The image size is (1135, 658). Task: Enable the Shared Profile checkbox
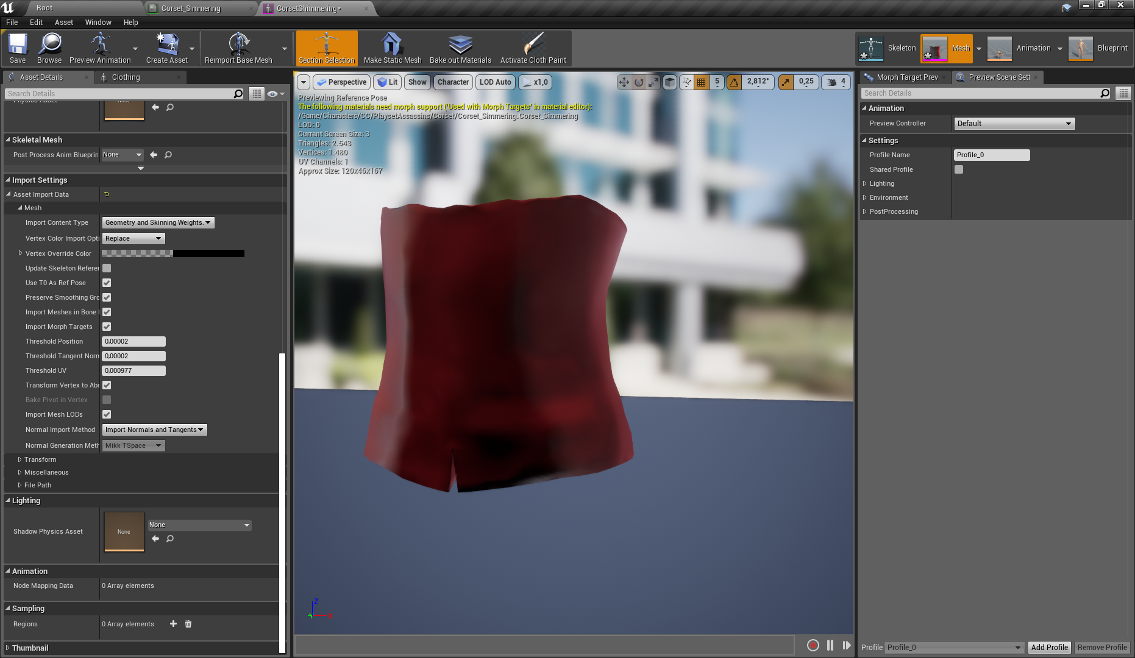tap(959, 169)
